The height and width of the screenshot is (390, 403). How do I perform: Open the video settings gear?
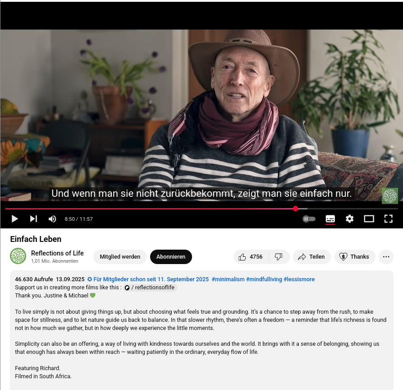coord(349,219)
